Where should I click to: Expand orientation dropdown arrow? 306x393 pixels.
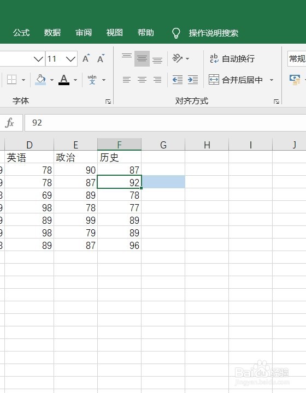(x=187, y=58)
